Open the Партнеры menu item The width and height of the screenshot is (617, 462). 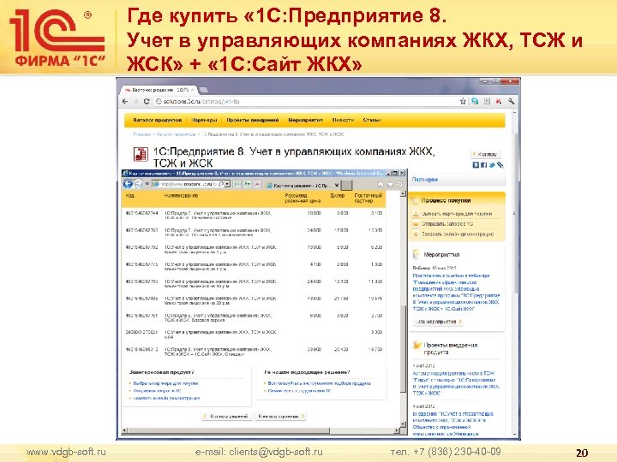(x=204, y=121)
